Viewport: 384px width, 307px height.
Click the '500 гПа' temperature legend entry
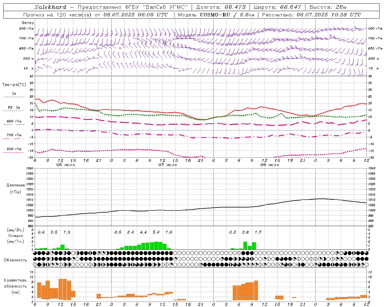(x=14, y=149)
